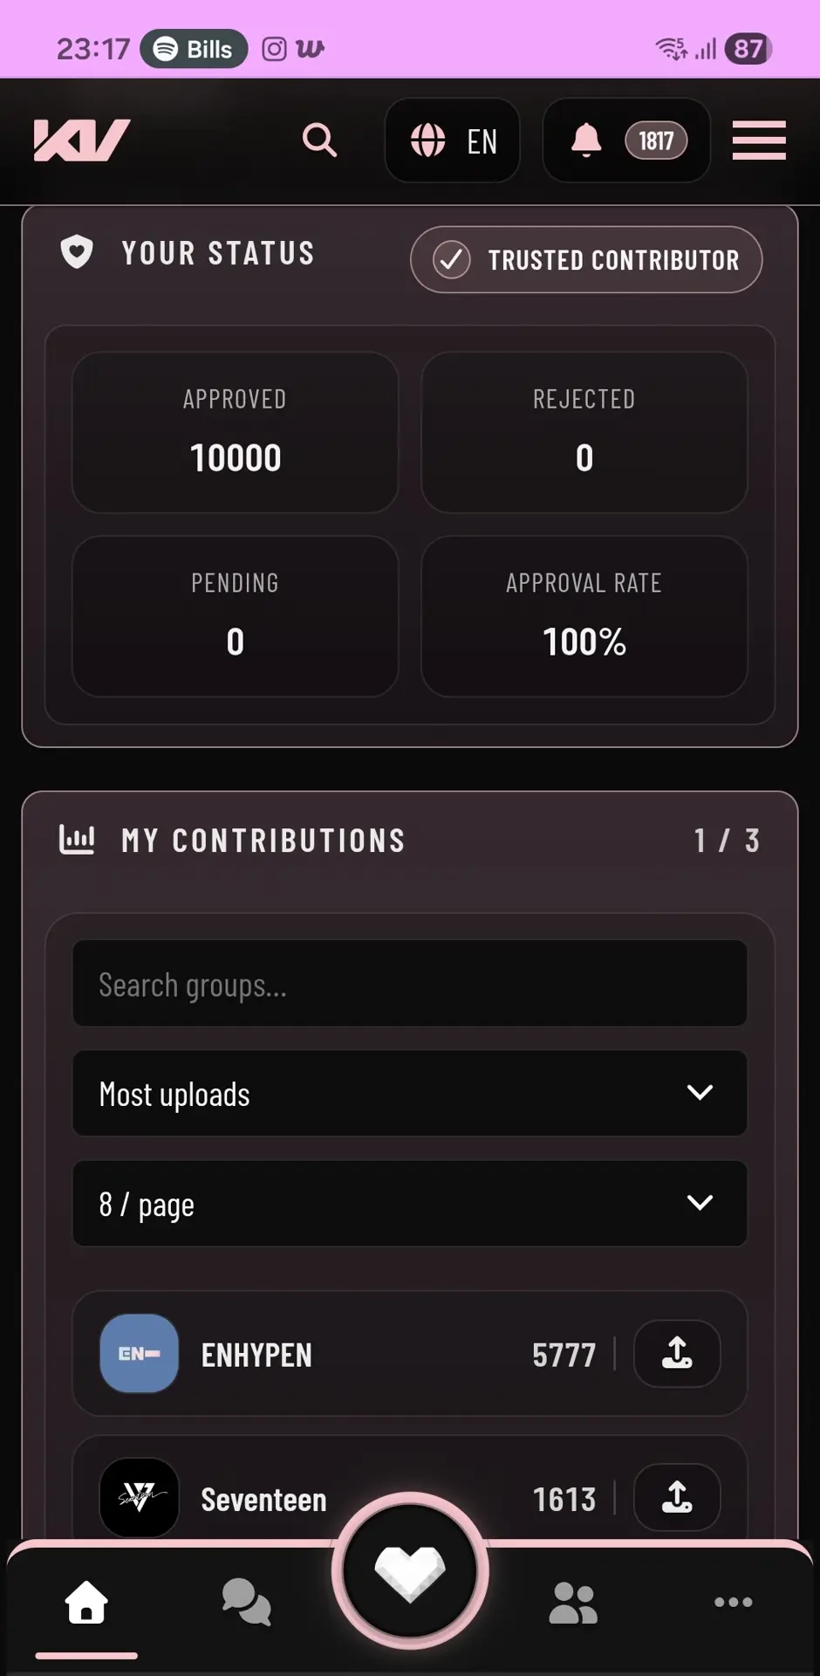820x1676 pixels.
Task: Switch to the chat tab
Action: (x=246, y=1603)
